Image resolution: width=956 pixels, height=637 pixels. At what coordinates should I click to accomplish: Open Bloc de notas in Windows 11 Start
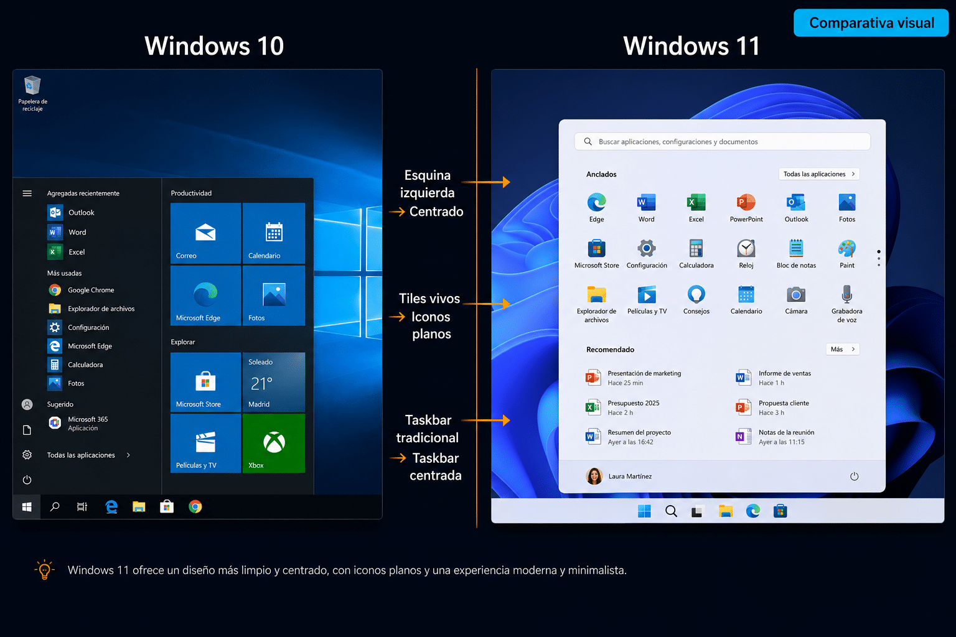pos(796,253)
